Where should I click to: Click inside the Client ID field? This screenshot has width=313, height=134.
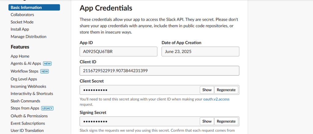pyautogui.click(x=159, y=71)
